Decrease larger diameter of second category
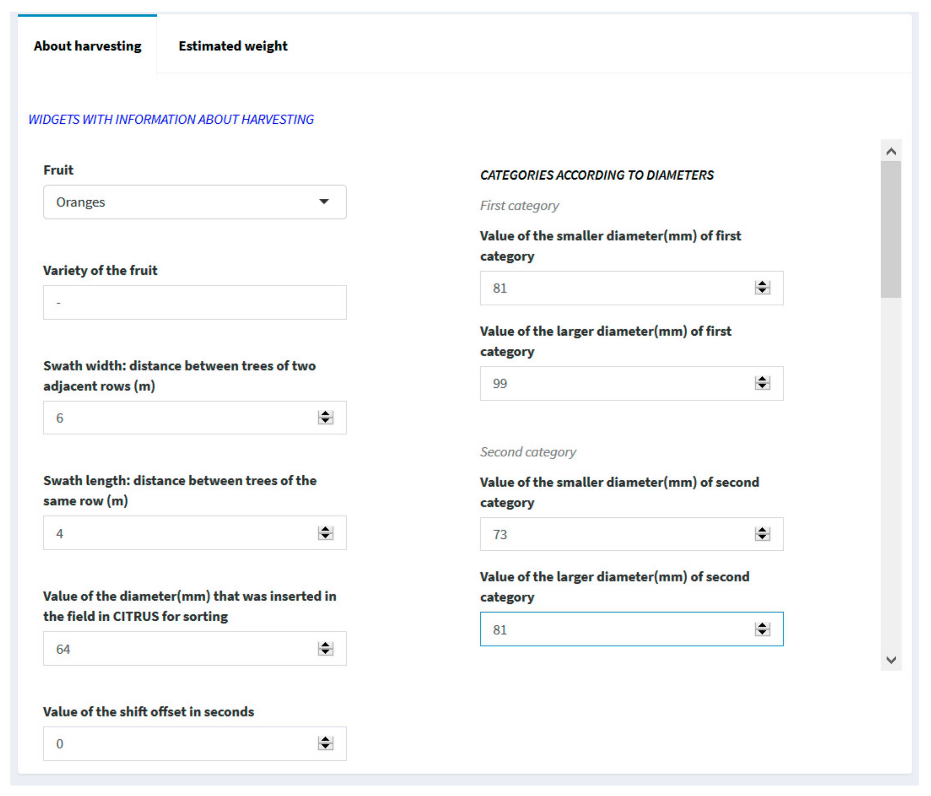 [x=762, y=633]
